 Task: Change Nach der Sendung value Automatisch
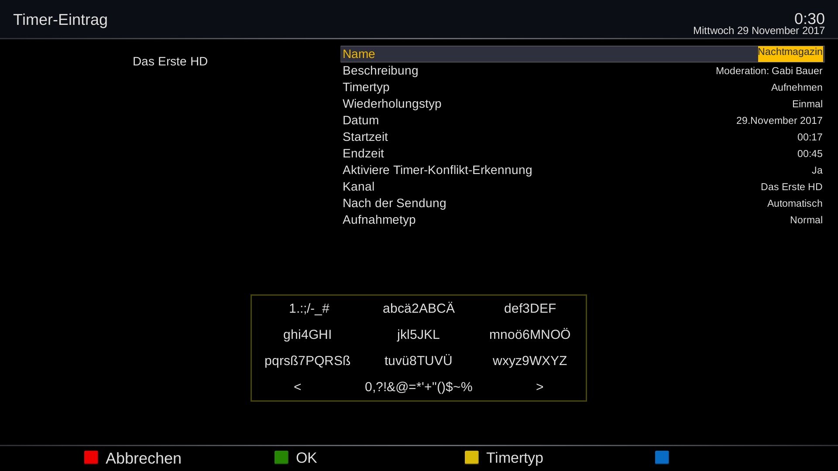794,204
